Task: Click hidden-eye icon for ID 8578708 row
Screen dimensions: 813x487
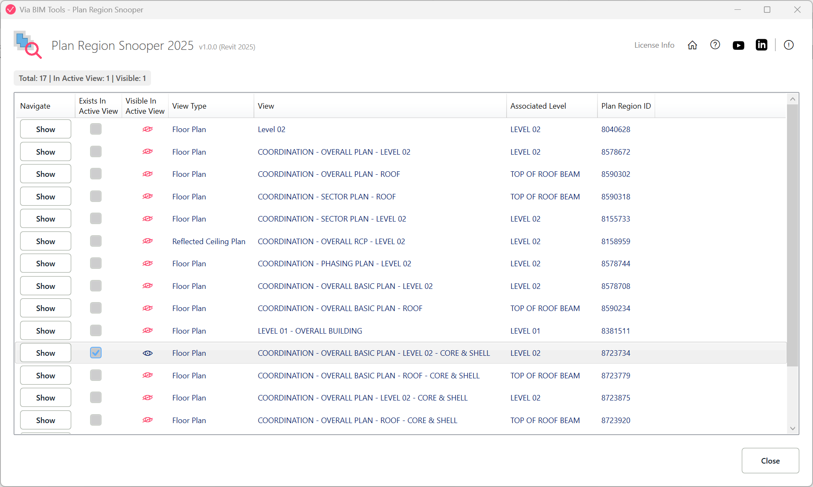Action: (x=148, y=286)
